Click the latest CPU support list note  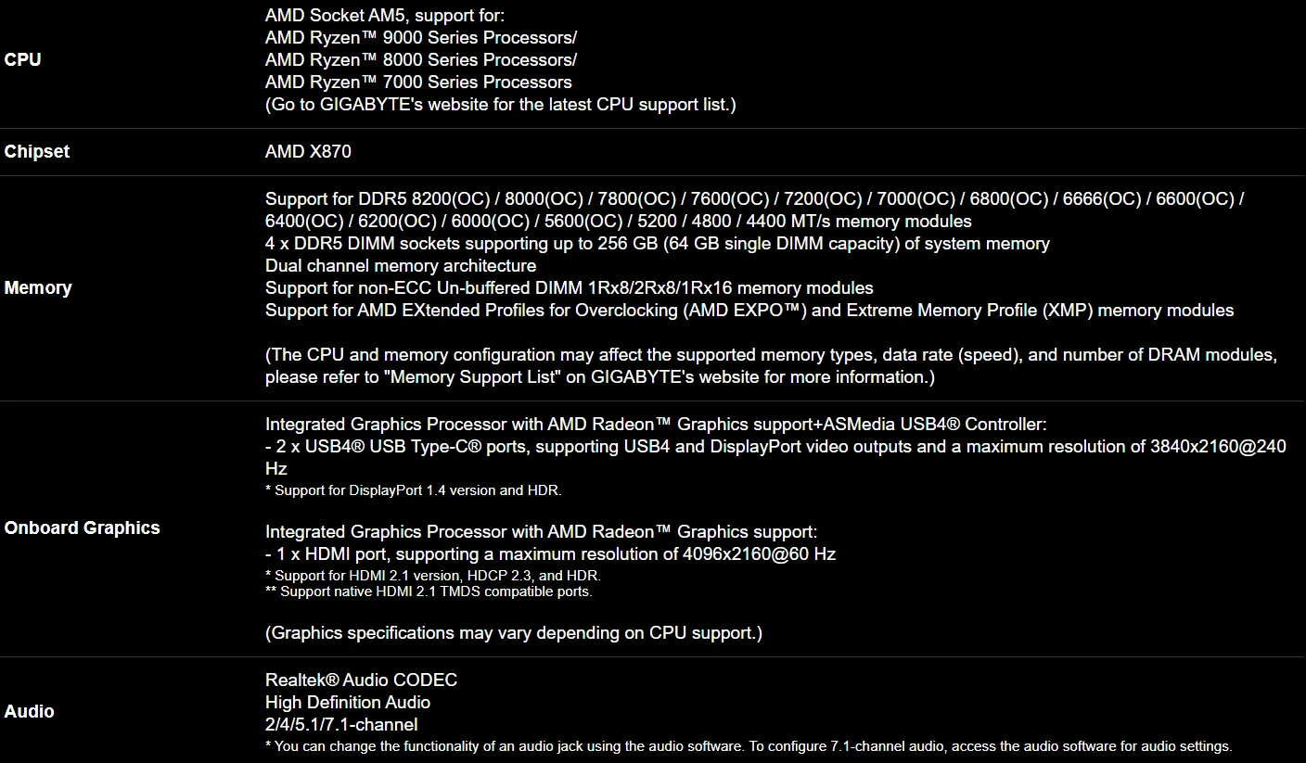point(501,104)
